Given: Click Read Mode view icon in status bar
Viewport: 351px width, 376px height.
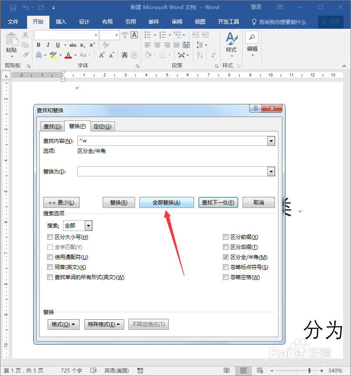Looking at the screenshot, I should (226, 370).
